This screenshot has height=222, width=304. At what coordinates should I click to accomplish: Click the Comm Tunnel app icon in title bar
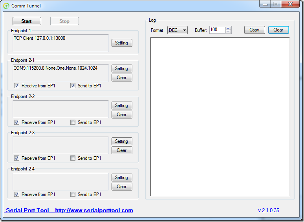tap(6, 6)
